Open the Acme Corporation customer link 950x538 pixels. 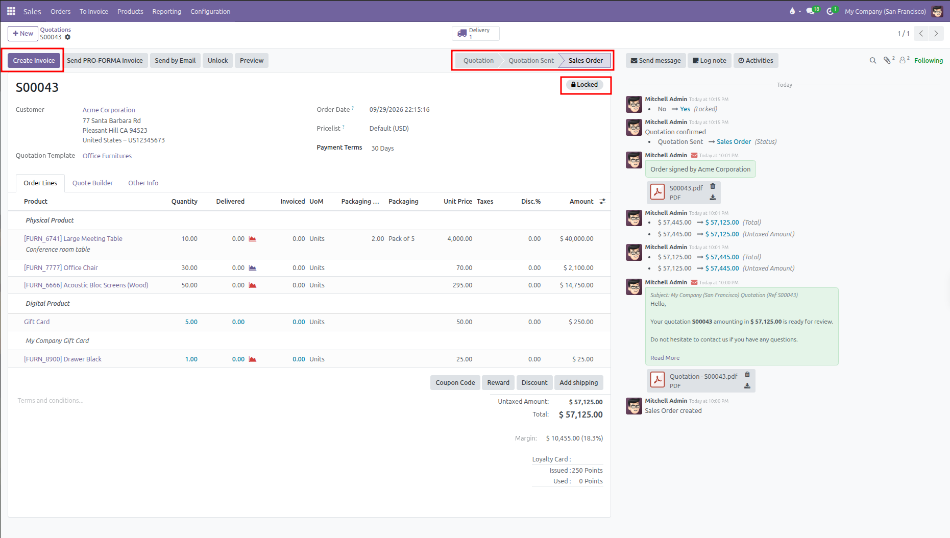[x=109, y=110]
